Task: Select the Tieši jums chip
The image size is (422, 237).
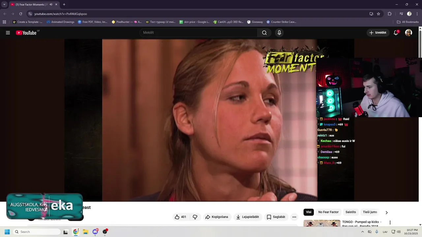Action: [x=370, y=212]
